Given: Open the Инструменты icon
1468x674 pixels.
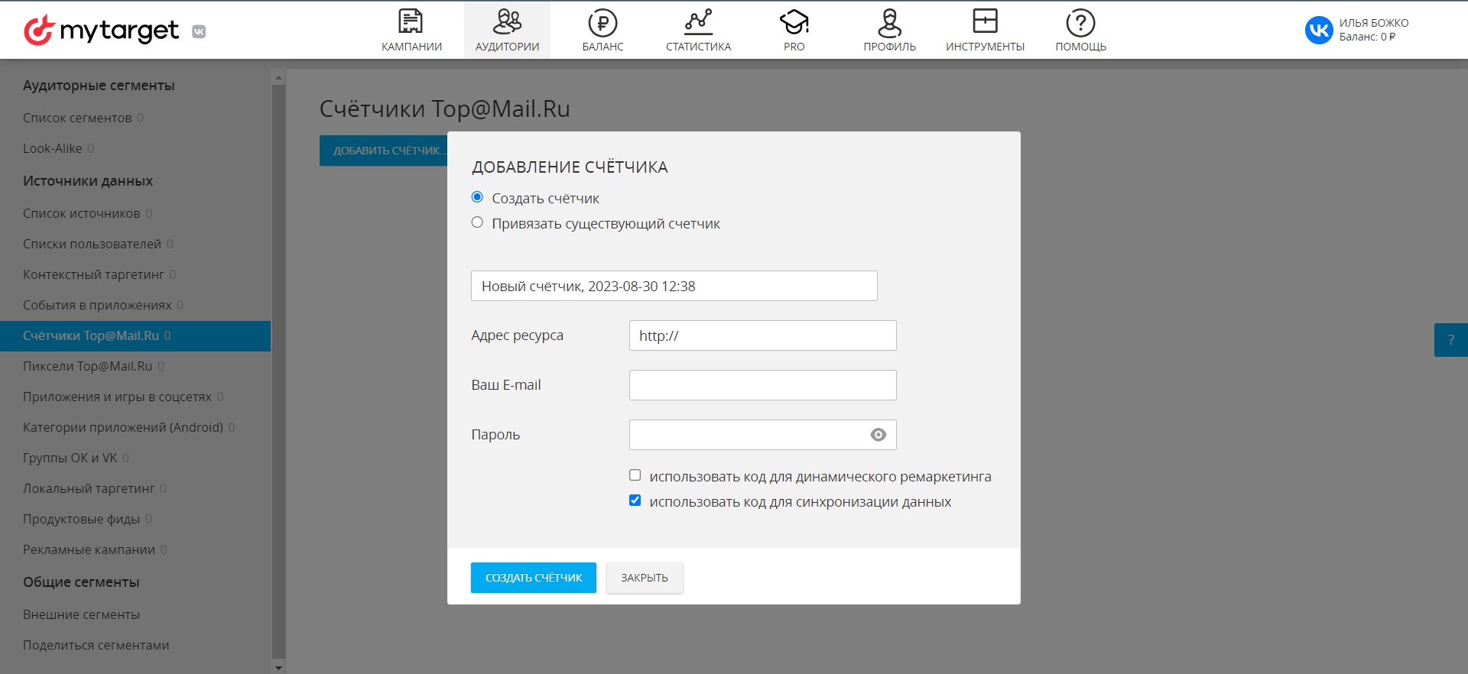Looking at the screenshot, I should point(985,21).
